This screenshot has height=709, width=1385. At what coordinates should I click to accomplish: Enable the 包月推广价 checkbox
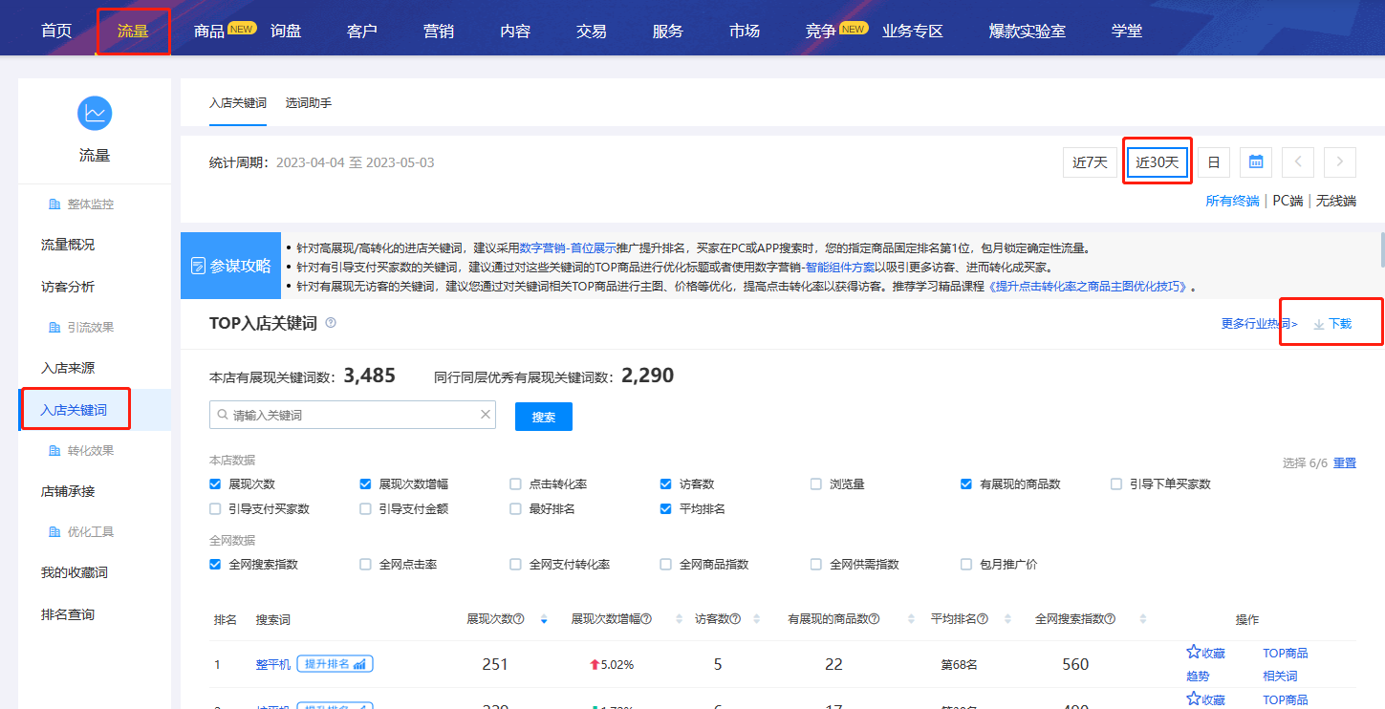pyautogui.click(x=966, y=565)
